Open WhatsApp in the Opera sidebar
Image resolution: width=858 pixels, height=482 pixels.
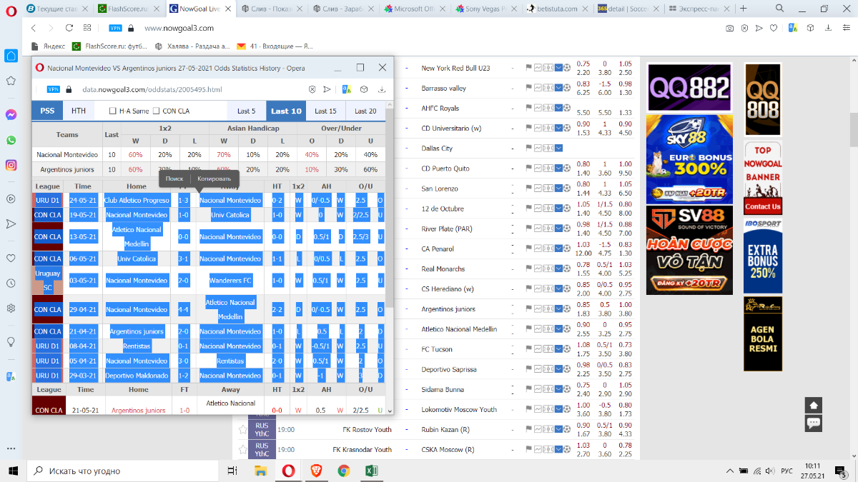pos(11,140)
